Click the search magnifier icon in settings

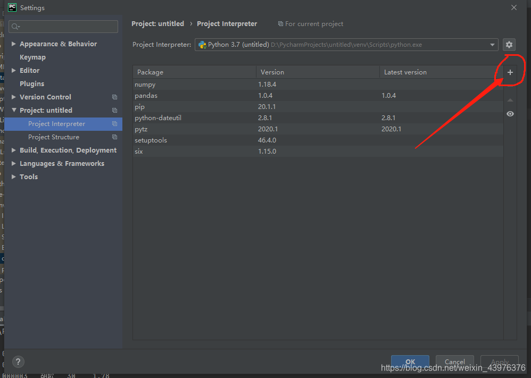[15, 27]
